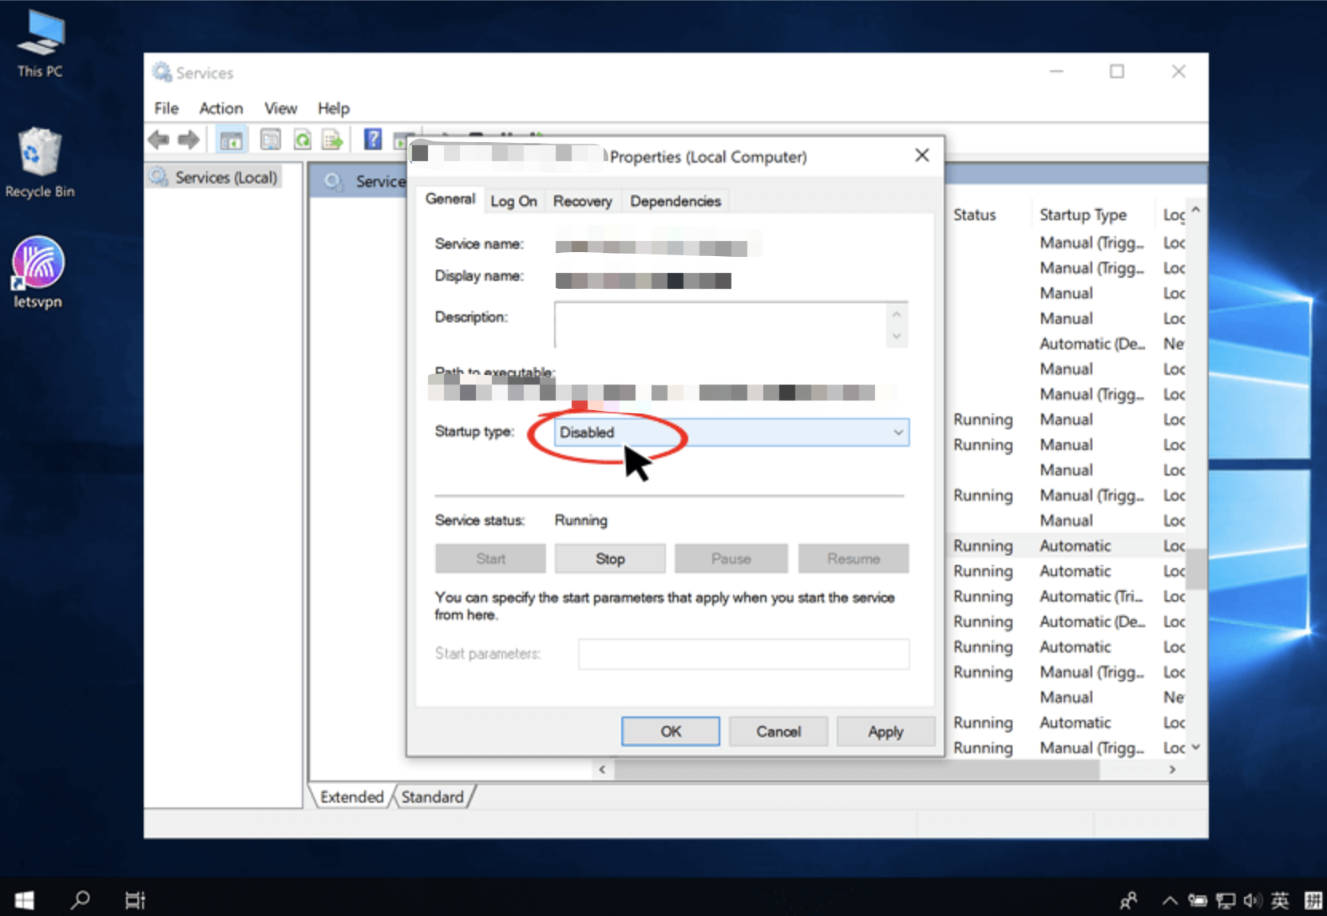Click the greyed Start service button

(x=490, y=559)
